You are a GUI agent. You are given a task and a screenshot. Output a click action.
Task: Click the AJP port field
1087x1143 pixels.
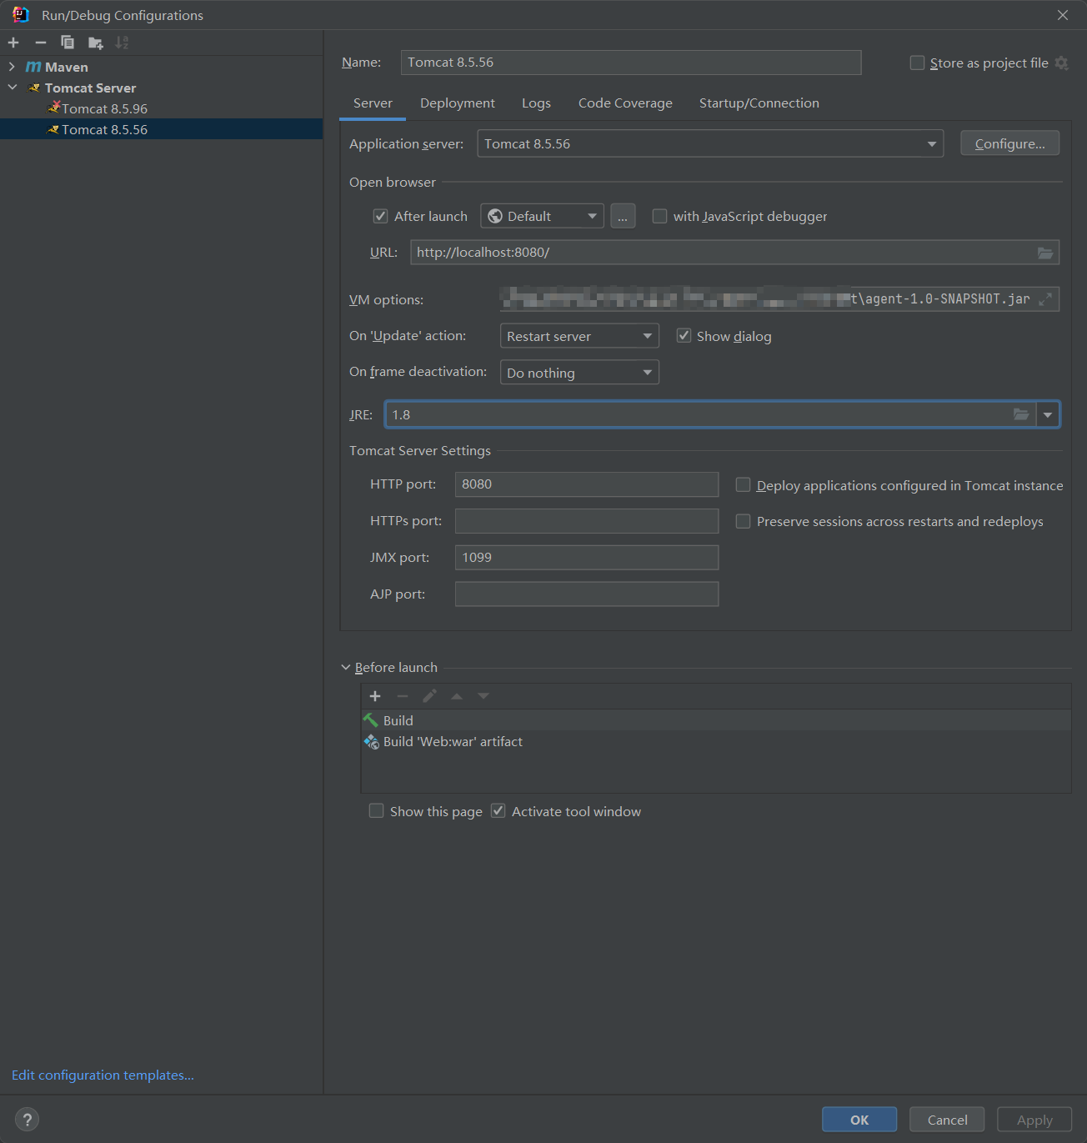(x=587, y=594)
